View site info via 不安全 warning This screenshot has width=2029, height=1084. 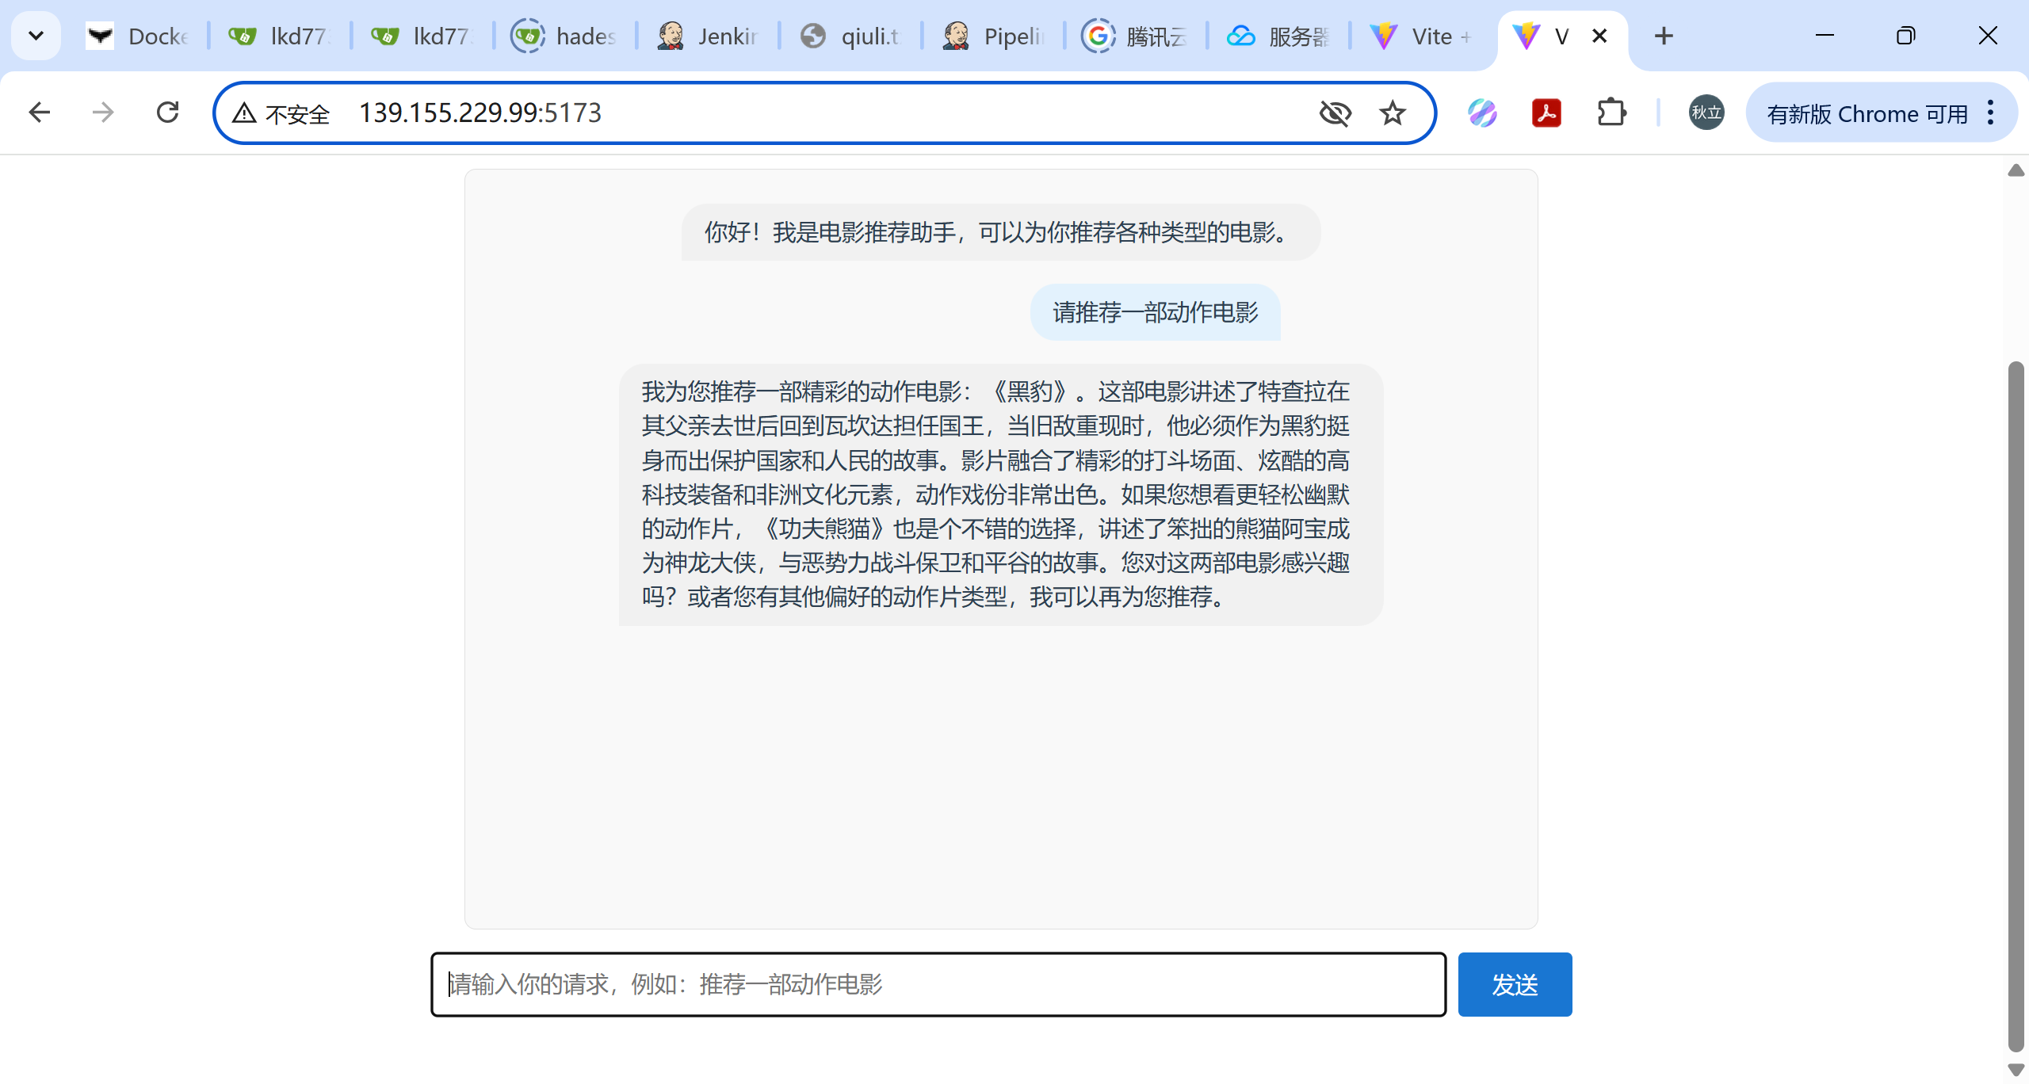pos(281,113)
